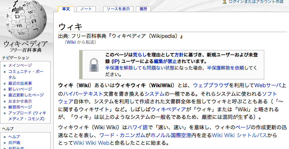This screenshot has width=289, height=149.
Task: Open 井戸端 link in sidebar
Action: [14, 143]
